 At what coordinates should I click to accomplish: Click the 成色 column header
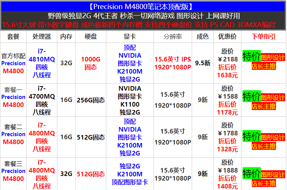tap(203, 36)
